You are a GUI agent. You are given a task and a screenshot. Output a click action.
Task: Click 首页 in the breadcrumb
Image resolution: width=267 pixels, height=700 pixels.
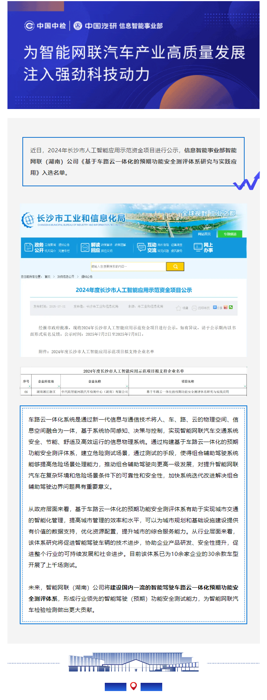(47, 277)
